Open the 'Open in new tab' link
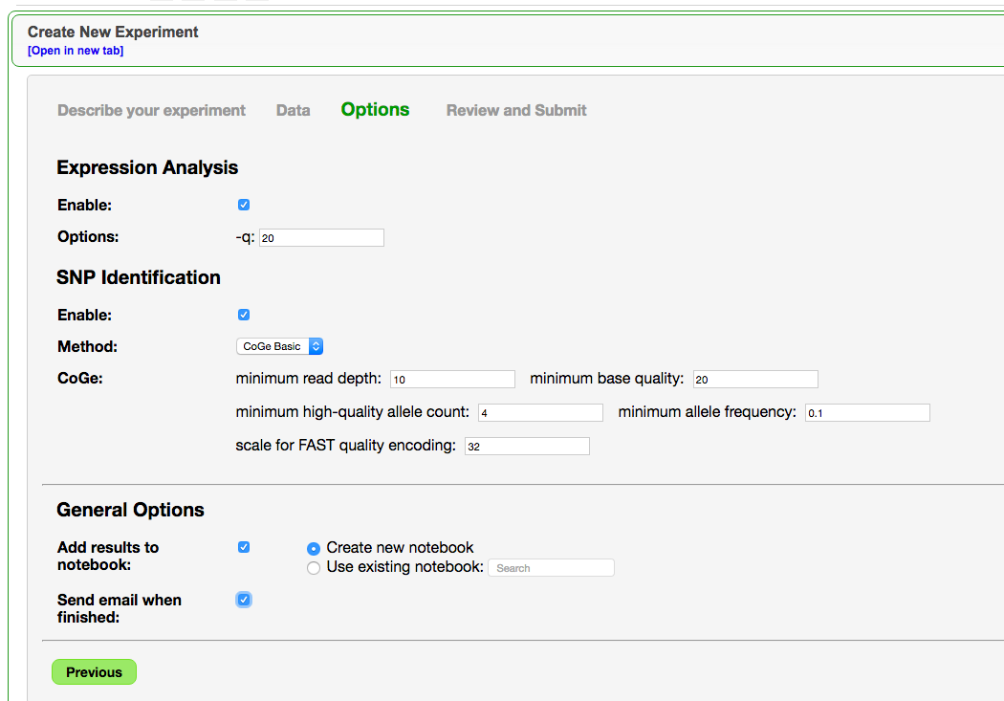This screenshot has width=1004, height=701. [x=76, y=51]
